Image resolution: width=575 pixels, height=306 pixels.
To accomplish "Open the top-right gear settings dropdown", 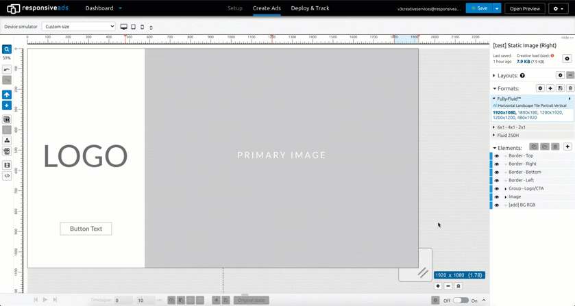I will click(558, 8).
